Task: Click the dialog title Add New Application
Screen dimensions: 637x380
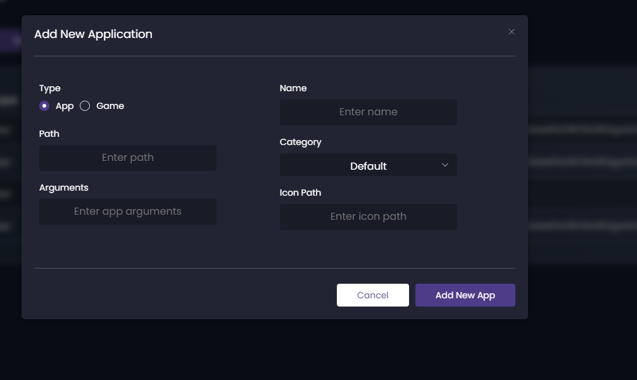Action: point(94,34)
